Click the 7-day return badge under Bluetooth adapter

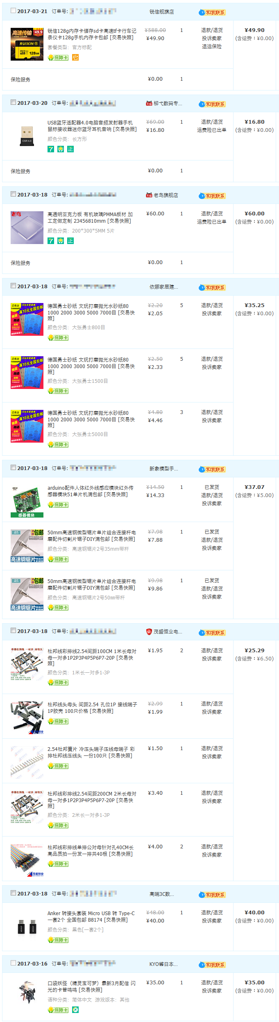[51, 149]
